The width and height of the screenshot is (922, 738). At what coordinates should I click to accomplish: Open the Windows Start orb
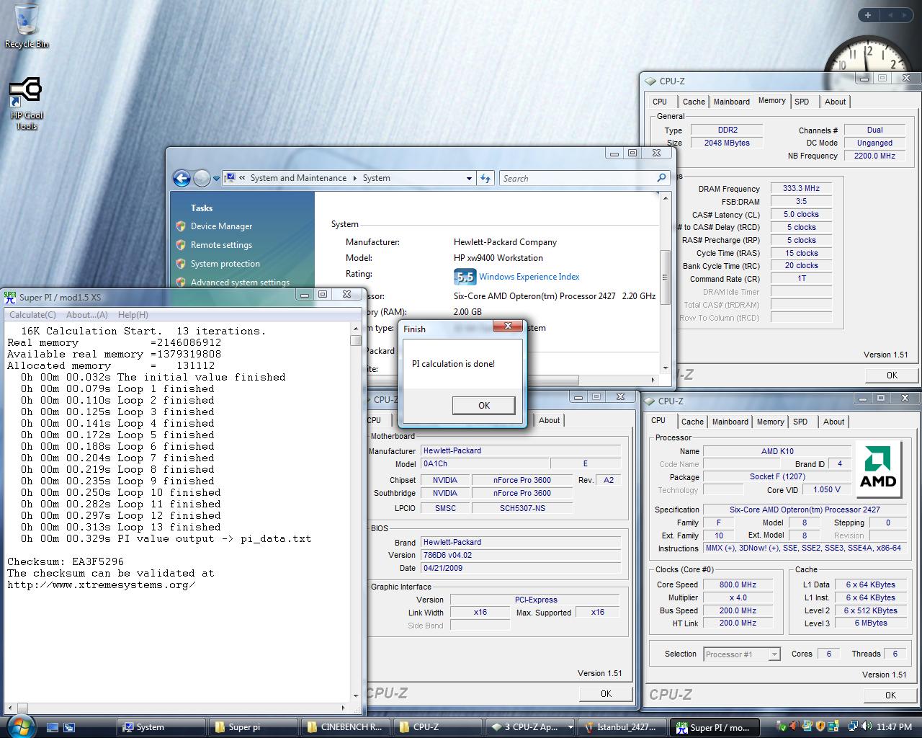click(x=19, y=725)
